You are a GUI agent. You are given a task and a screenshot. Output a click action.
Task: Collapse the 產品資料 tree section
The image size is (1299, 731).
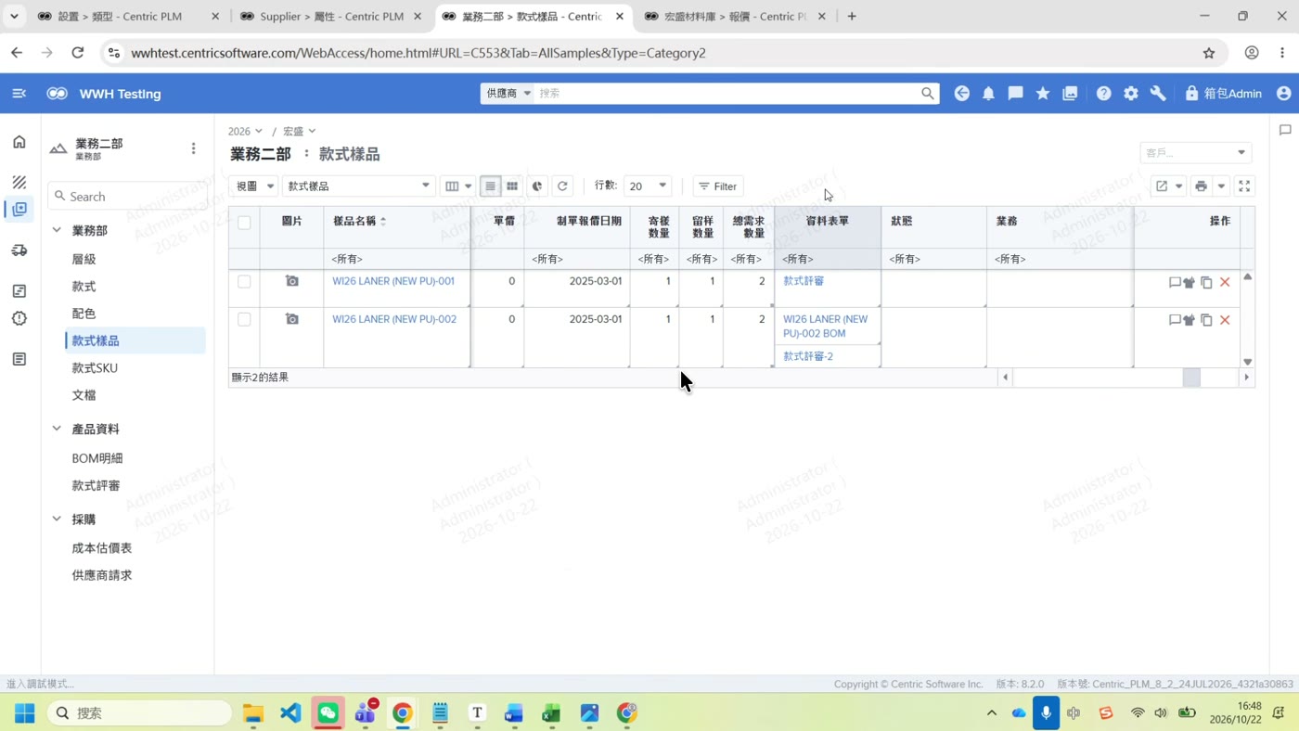point(57,430)
